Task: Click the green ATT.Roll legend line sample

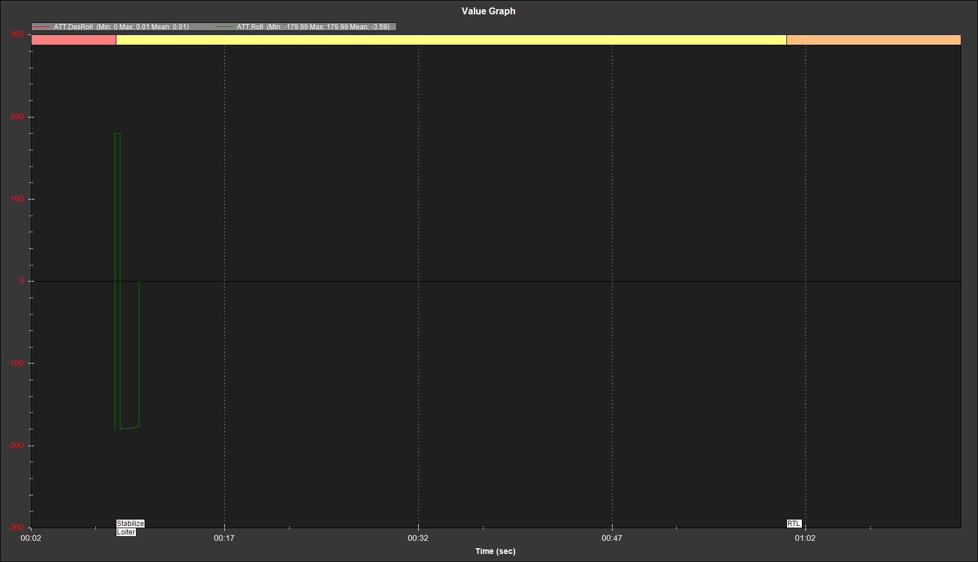Action: (224, 27)
